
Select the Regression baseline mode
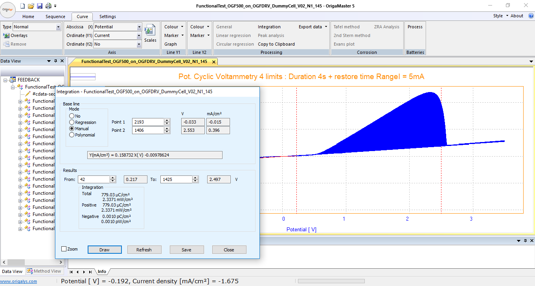tap(72, 122)
